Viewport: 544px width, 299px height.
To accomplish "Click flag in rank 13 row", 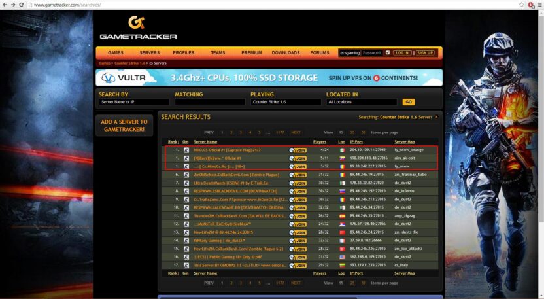I will (x=342, y=232).
